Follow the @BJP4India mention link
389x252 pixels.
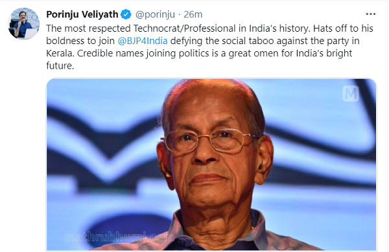(143, 41)
